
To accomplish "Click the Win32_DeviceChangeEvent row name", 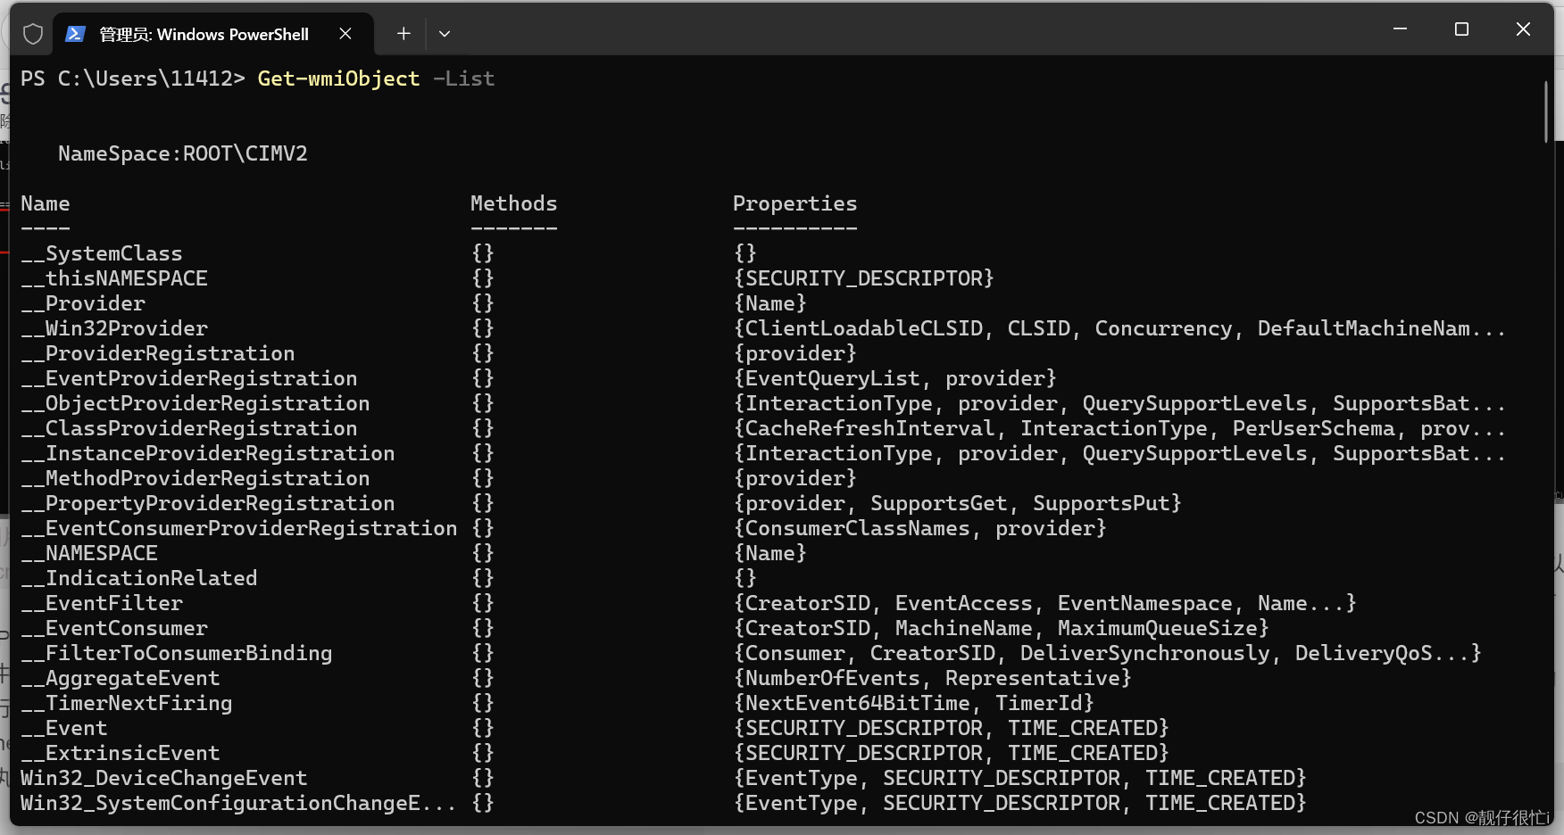I will (x=164, y=778).
